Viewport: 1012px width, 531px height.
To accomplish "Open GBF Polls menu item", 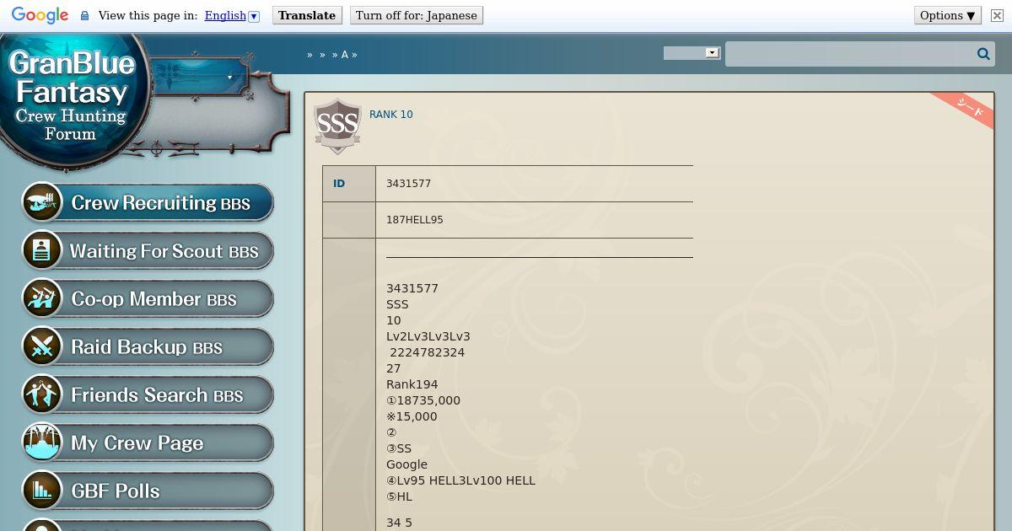I will coord(148,491).
